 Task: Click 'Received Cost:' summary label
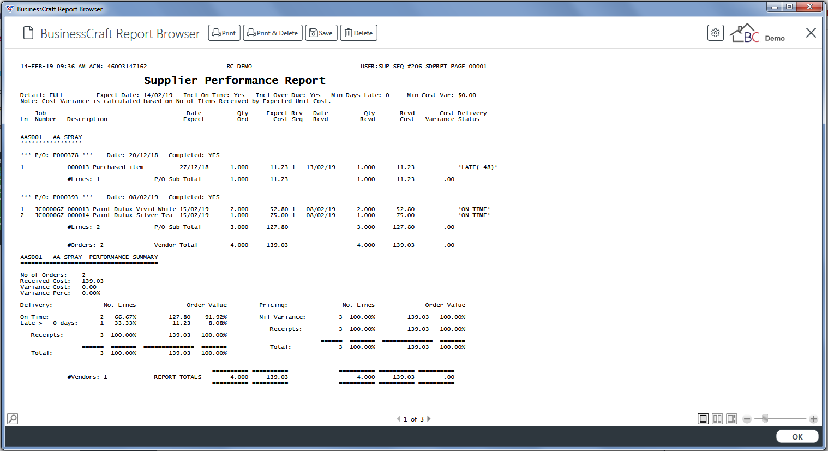(x=45, y=281)
